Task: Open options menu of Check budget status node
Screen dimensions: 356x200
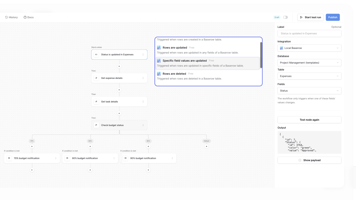Action: [143, 125]
